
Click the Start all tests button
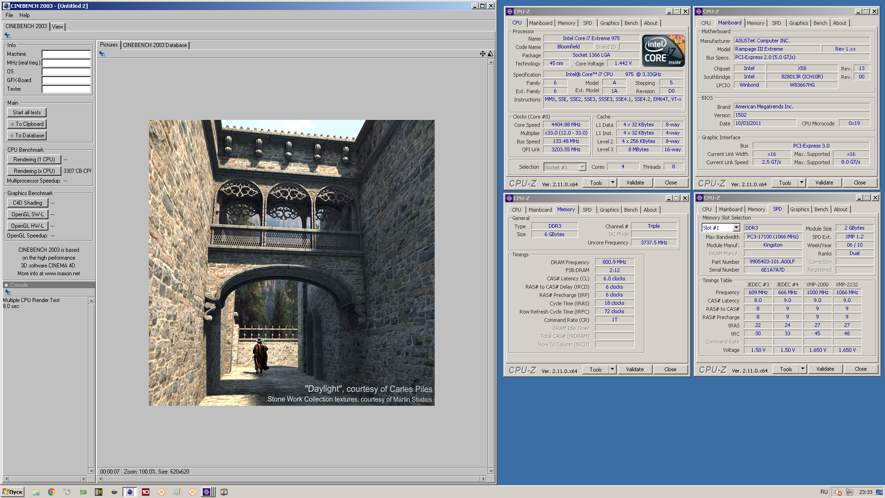27,113
